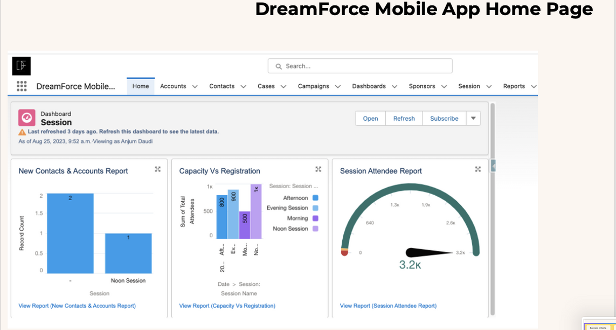Go to the Home tab

tap(141, 86)
